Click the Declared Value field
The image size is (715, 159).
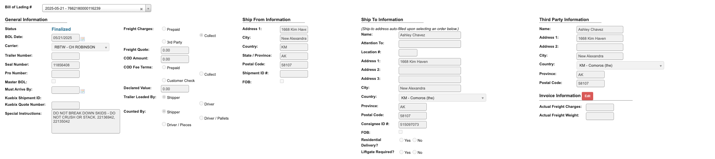pos(175,89)
